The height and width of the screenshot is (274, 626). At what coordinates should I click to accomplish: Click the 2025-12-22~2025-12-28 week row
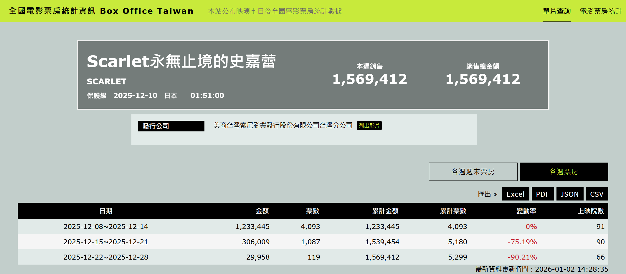(x=106, y=257)
